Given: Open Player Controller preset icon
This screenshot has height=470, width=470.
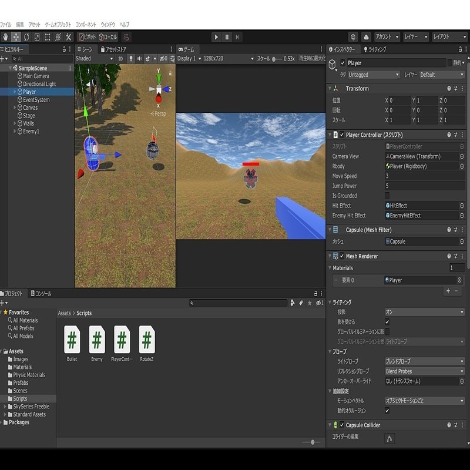Looking at the screenshot, I should tap(455, 135).
